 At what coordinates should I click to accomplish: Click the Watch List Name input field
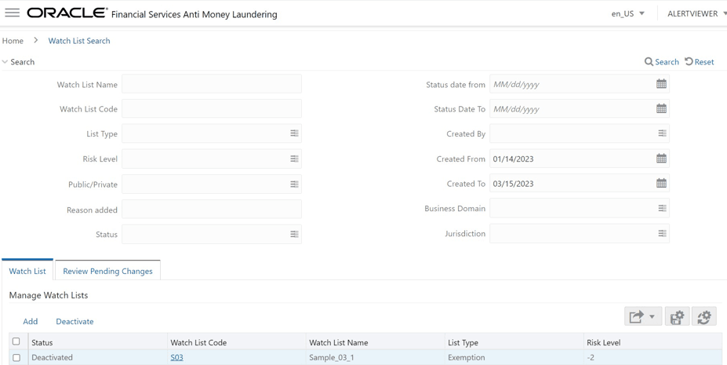212,84
